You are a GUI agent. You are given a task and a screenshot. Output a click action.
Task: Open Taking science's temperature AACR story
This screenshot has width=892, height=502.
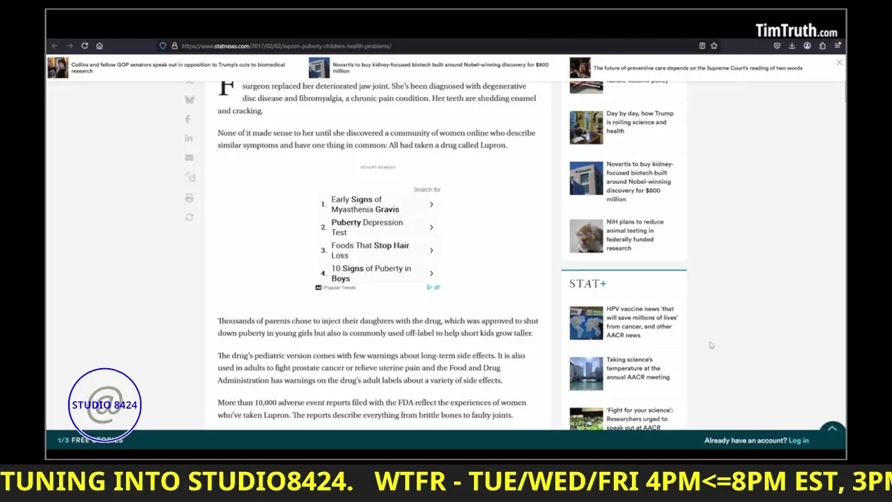coord(638,368)
